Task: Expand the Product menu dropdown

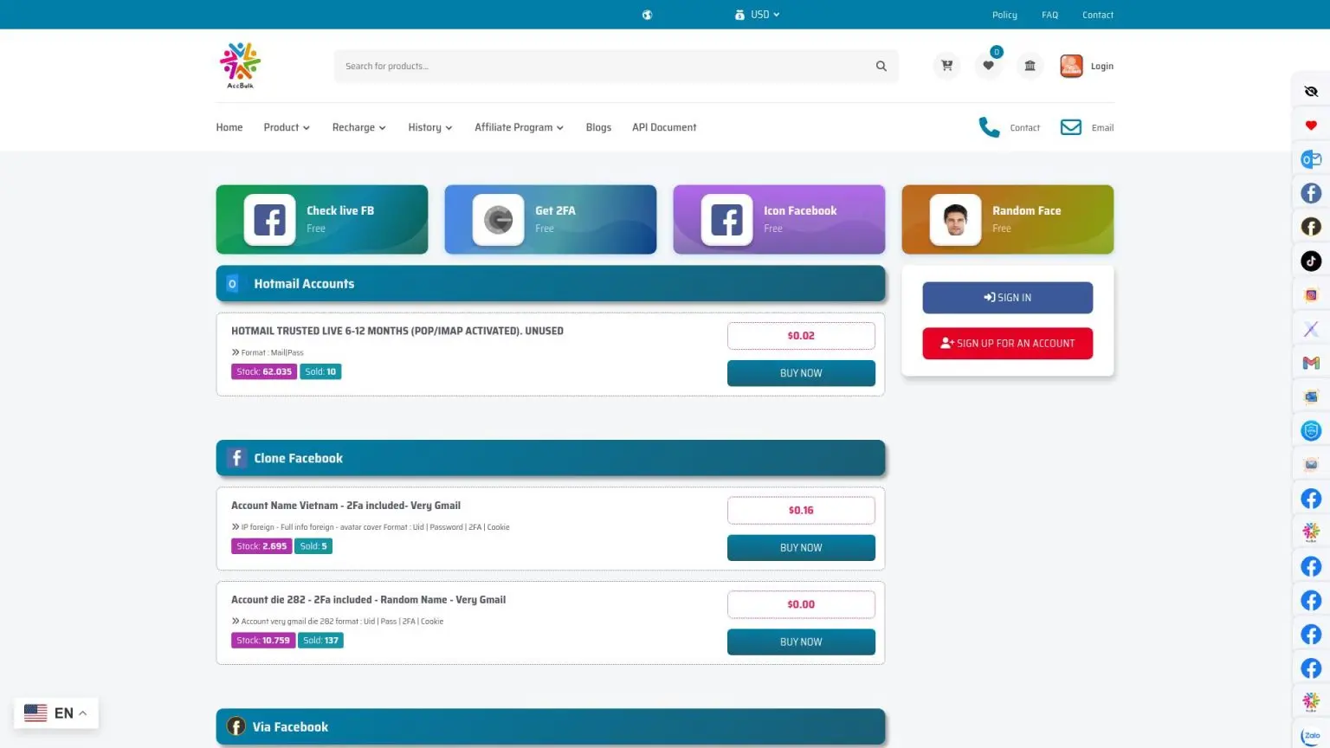Action: click(x=287, y=127)
